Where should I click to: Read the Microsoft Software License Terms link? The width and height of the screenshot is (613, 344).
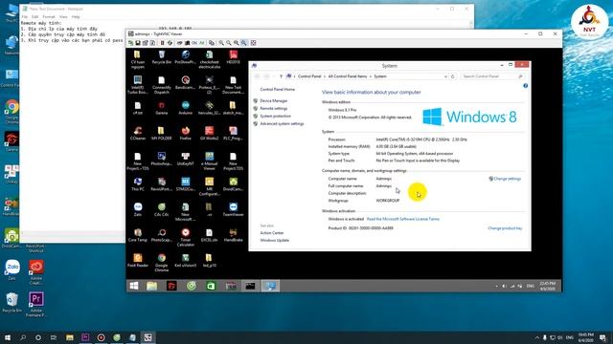[x=403, y=219]
